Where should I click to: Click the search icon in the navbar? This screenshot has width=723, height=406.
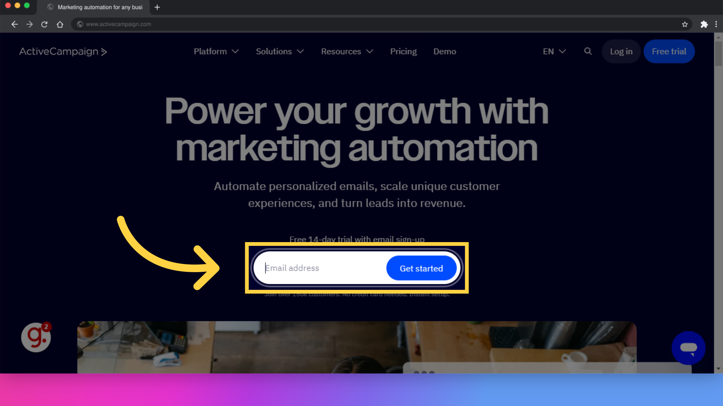pos(588,52)
